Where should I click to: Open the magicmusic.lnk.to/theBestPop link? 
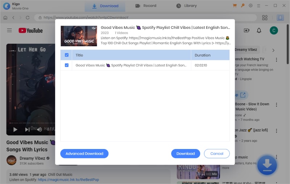point(69,180)
